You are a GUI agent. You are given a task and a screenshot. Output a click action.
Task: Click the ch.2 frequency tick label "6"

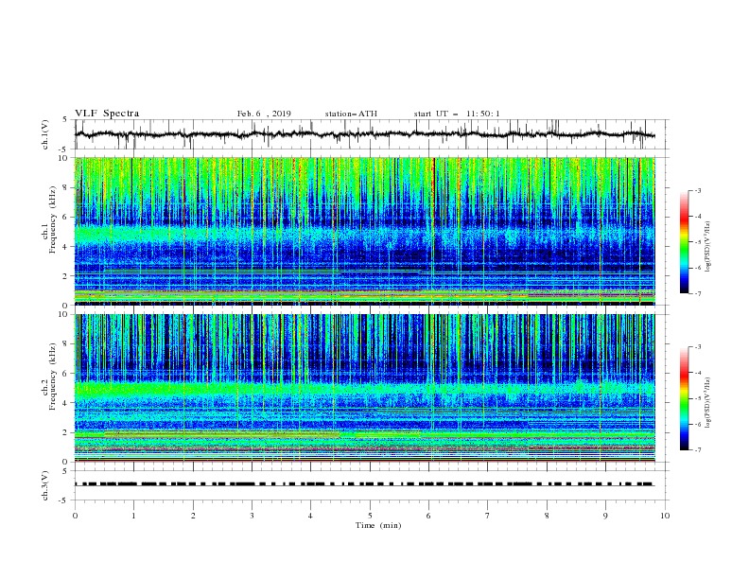coord(66,374)
